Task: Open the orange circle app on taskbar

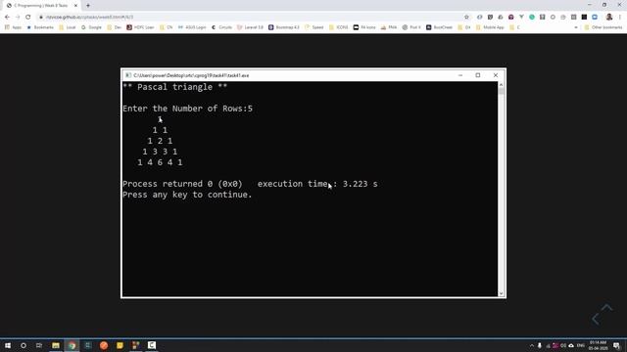Action: click(x=104, y=345)
